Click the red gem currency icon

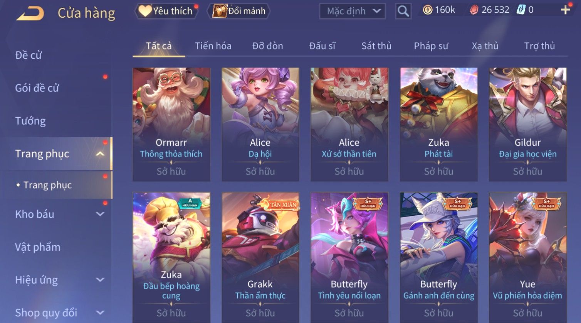[x=474, y=10]
